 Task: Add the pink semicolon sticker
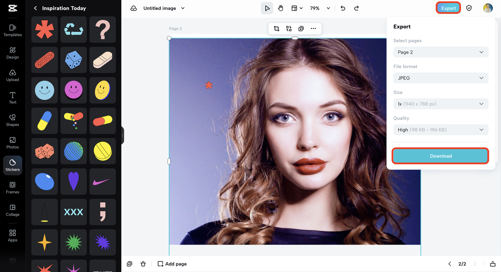[103, 212]
